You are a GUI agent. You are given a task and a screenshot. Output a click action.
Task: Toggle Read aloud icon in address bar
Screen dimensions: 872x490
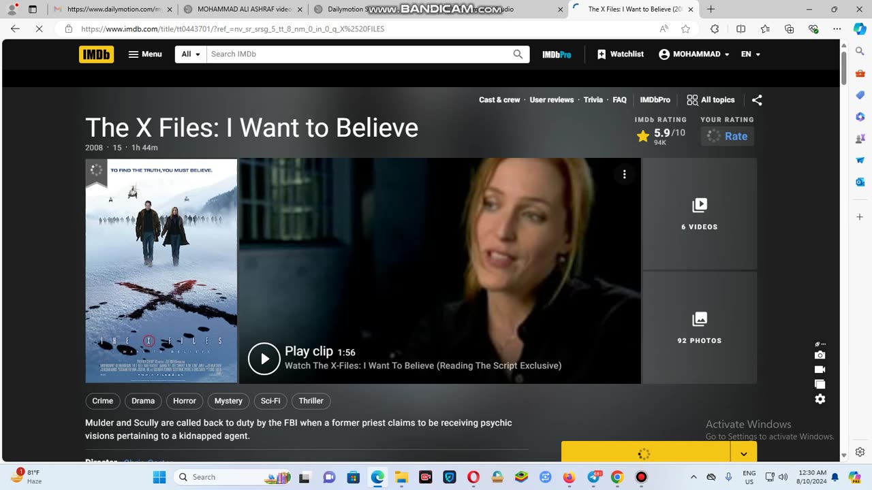[664, 29]
